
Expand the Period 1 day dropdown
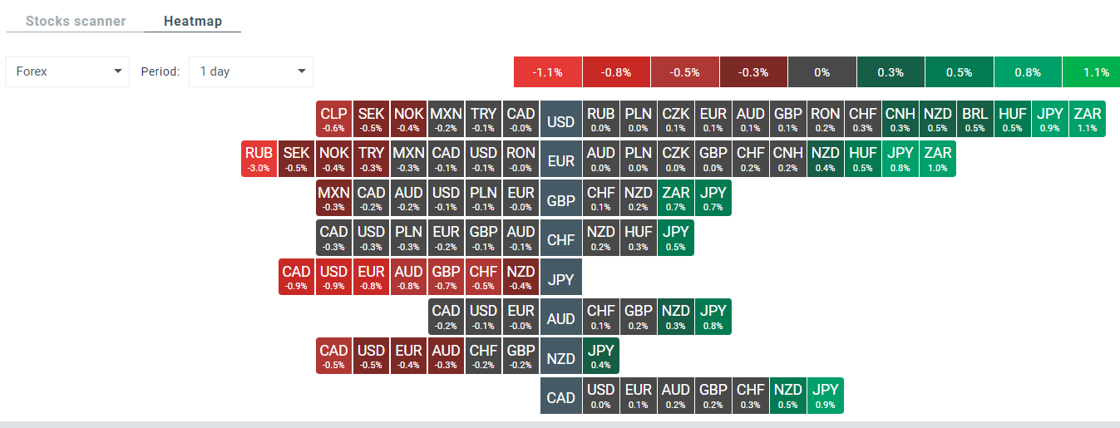[x=251, y=71]
